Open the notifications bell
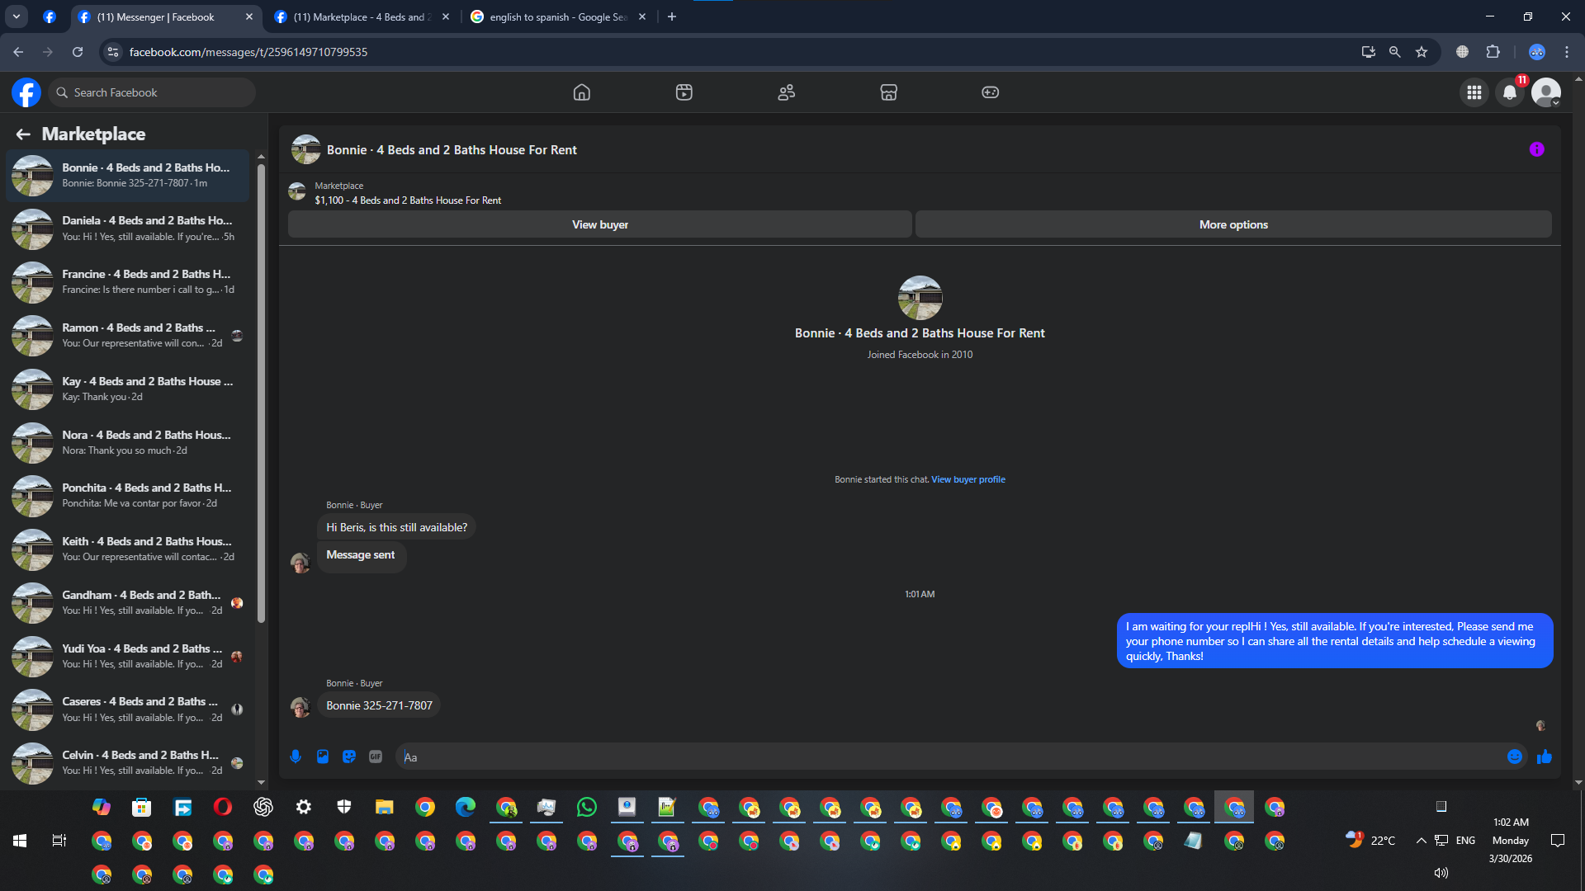The height and width of the screenshot is (891, 1585). 1510,92
